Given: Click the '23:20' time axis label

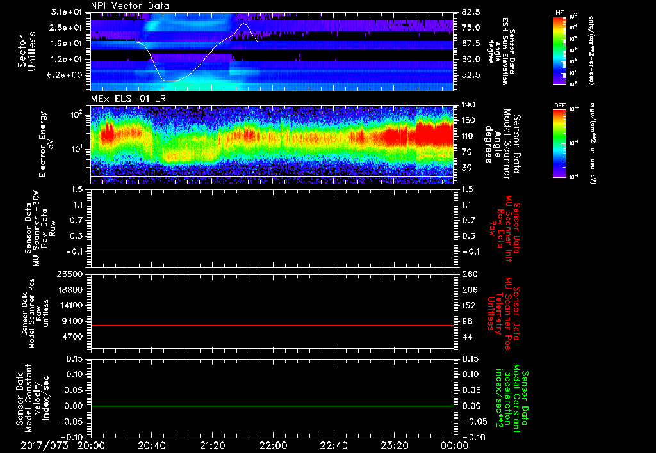Looking at the screenshot, I should 394,445.
